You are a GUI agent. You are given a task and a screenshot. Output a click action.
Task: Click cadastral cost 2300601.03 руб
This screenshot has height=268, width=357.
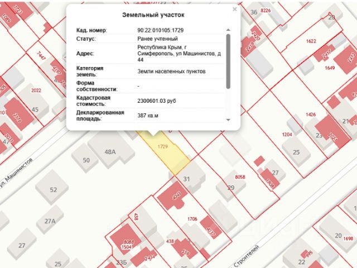(x=156, y=100)
